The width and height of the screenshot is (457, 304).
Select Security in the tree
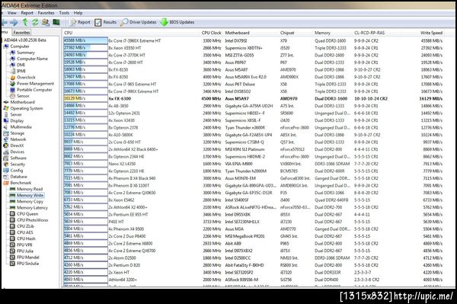pyautogui.click(x=18, y=164)
